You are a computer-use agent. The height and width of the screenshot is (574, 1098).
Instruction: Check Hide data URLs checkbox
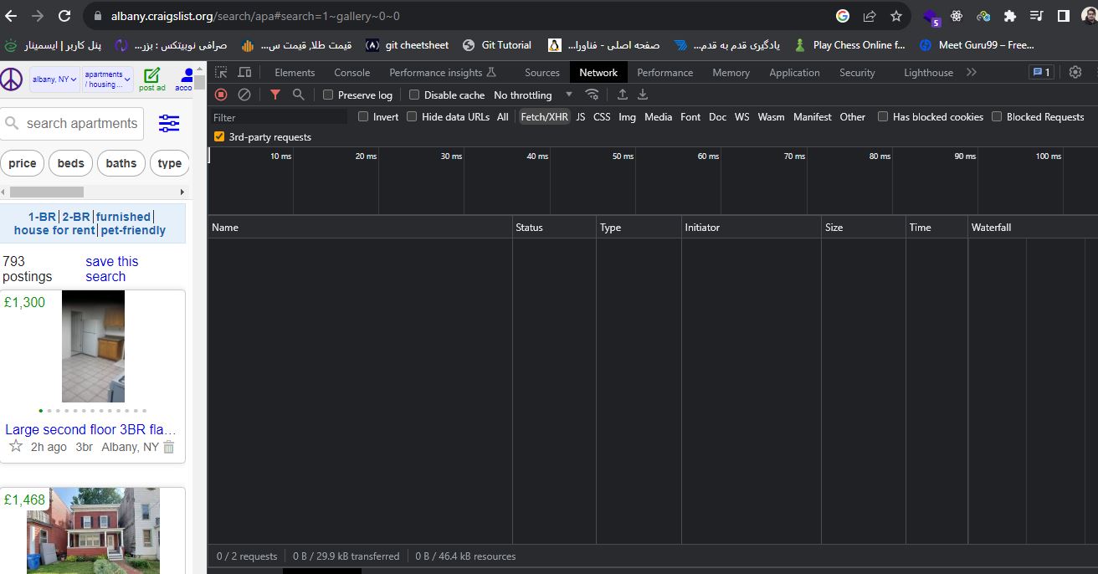click(x=412, y=116)
